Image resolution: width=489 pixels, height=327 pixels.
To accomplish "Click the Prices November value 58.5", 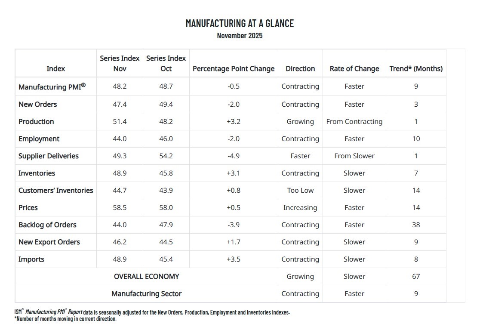I will tap(120, 207).
